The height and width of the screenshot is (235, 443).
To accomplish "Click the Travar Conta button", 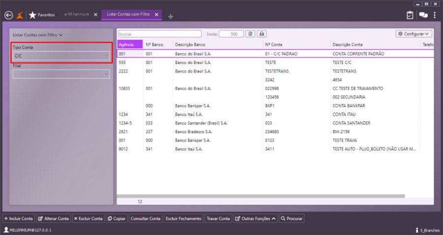I will coord(218,218).
